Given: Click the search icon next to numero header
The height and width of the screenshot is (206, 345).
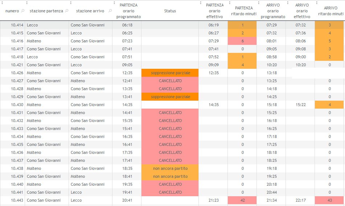Looking at the screenshot, I should tap(22, 11).
